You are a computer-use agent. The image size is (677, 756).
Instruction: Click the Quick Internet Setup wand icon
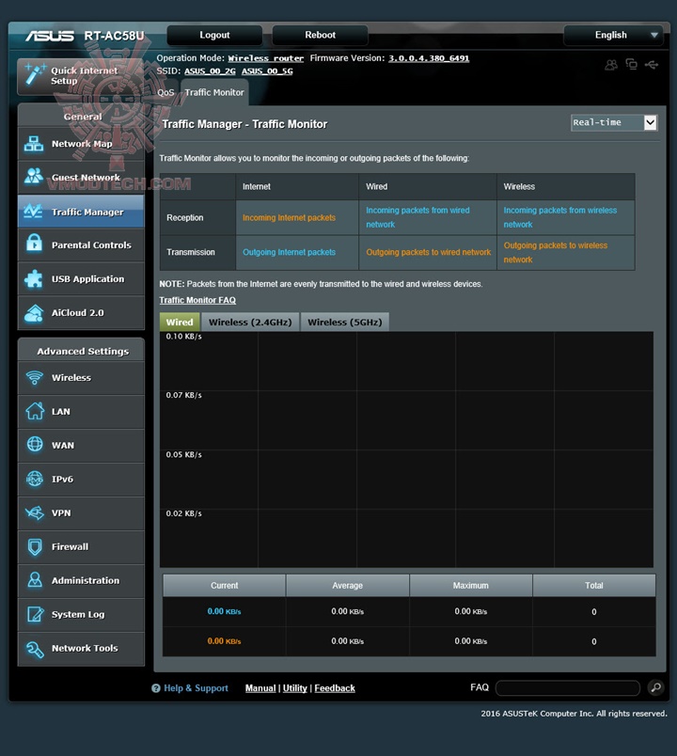(x=34, y=74)
